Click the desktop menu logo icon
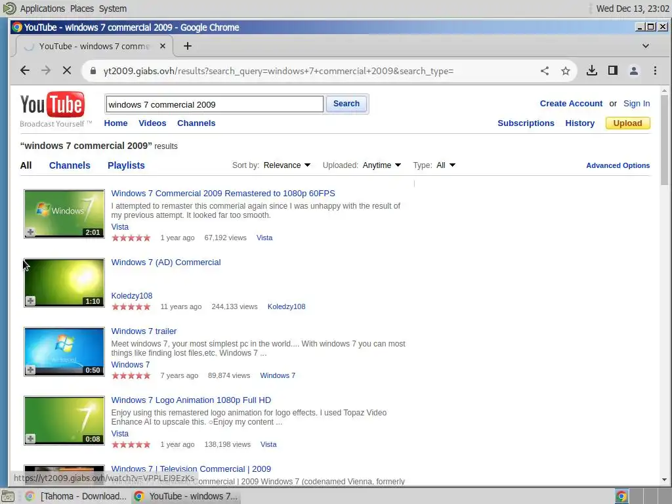 (x=9, y=8)
